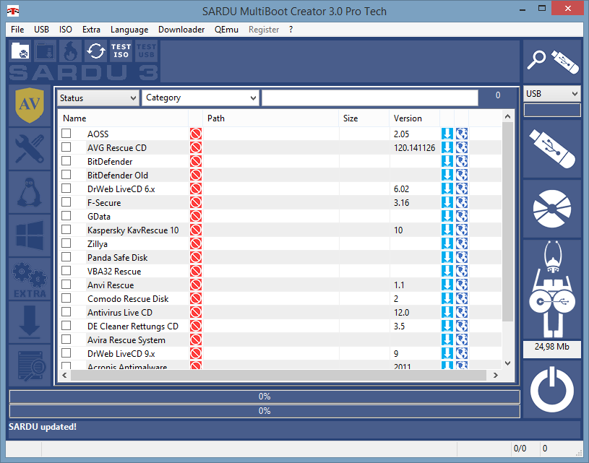Viewport: 589px width, 463px height.
Task: Click the horizontal scrollbar right arrow
Action: click(x=496, y=375)
